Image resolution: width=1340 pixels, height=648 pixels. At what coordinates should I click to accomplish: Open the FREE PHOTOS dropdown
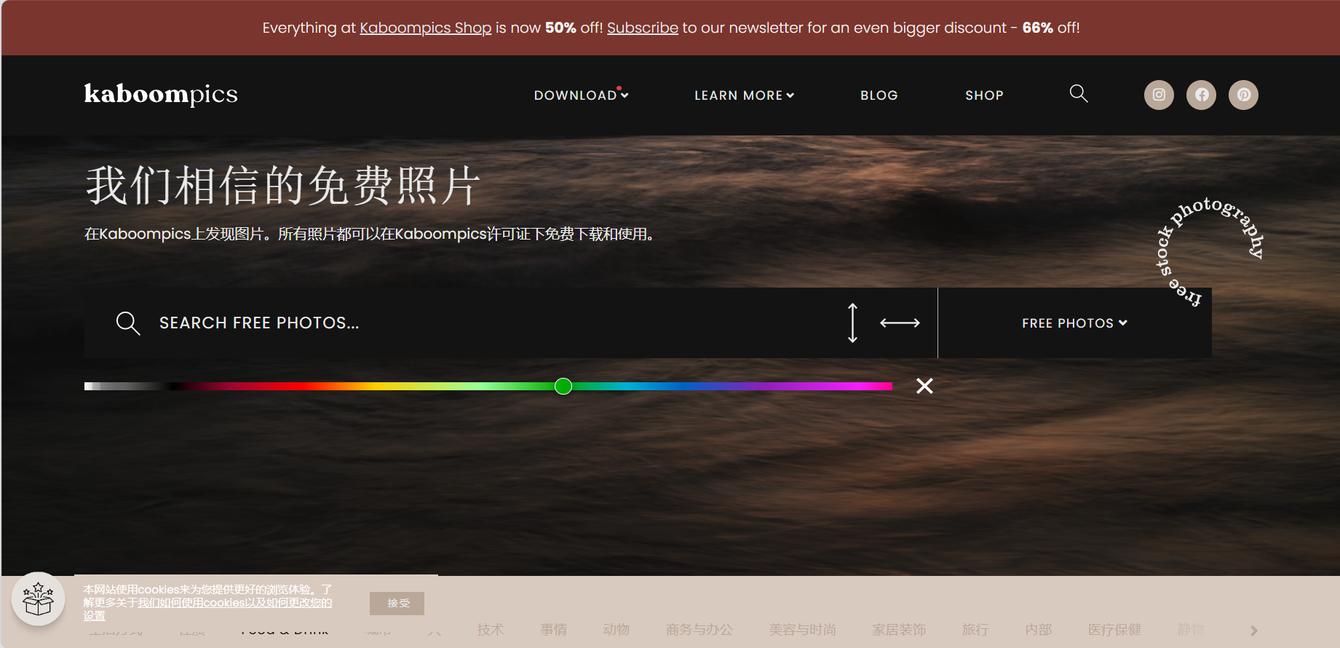coord(1074,323)
